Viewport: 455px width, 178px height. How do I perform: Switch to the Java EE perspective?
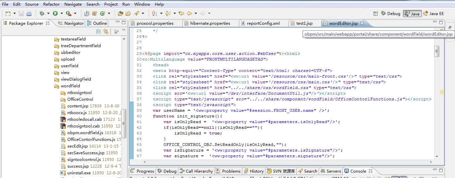pos(434,13)
